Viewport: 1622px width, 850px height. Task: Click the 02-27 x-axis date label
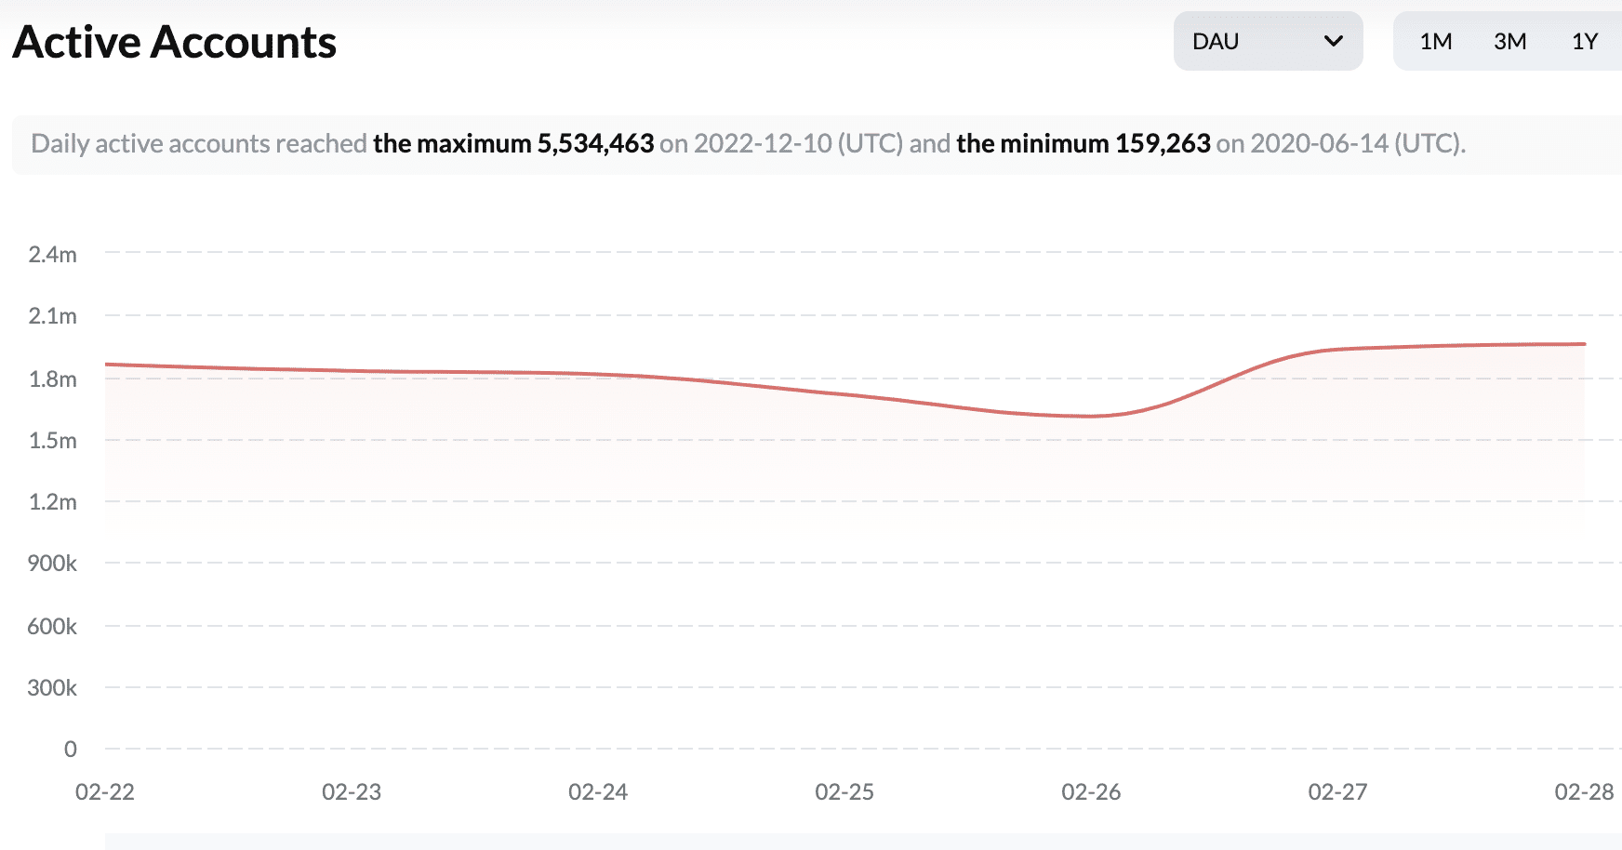(1337, 791)
